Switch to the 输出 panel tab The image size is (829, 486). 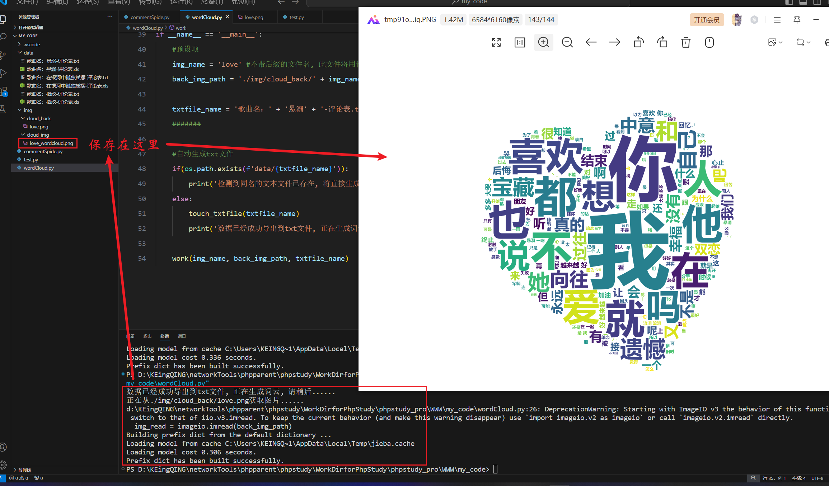coord(147,336)
